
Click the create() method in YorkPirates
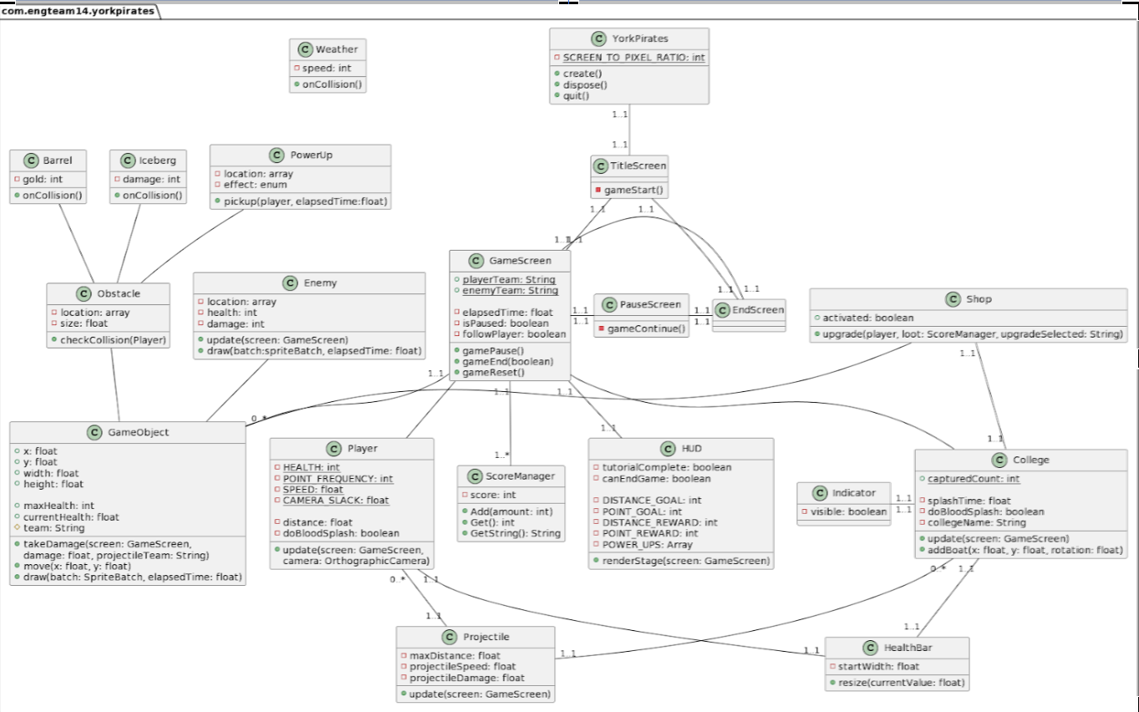coord(582,74)
